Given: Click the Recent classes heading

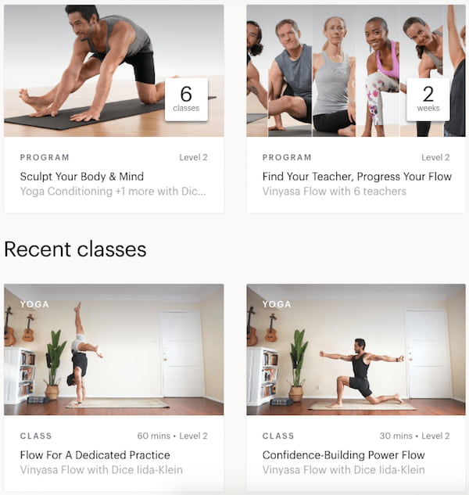Looking at the screenshot, I should coord(75,249).
